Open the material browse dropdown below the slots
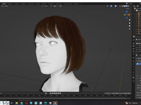Viewport: 141px width, 105px height. pyautogui.click(x=137, y=55)
